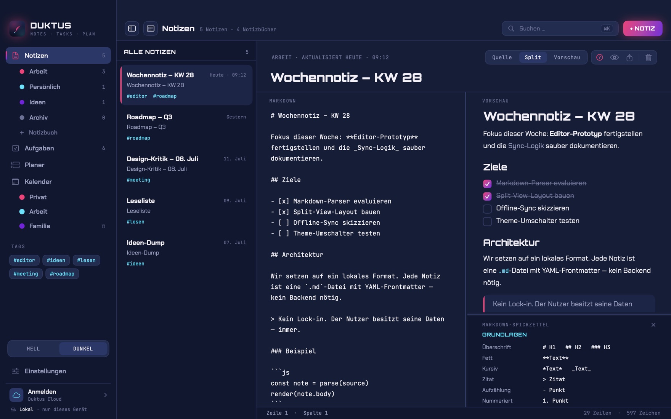Open Kalender in the sidebar
This screenshot has height=419, width=671.
[58, 182]
